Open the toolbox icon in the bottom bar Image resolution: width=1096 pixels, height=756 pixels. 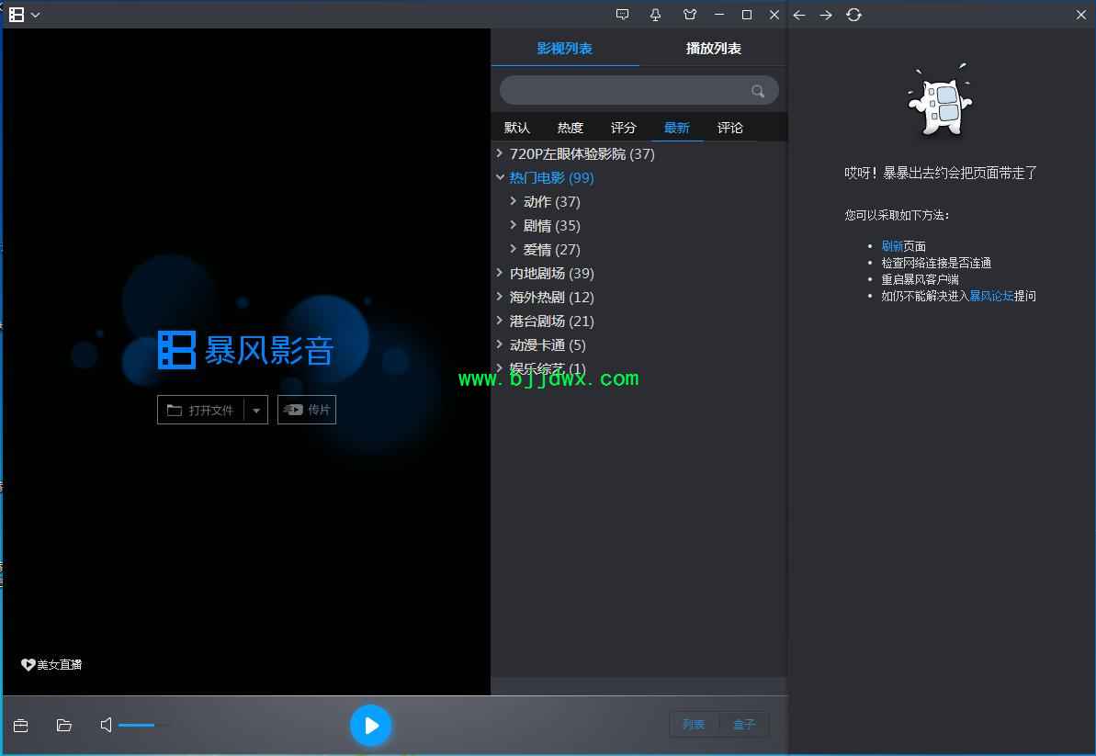tap(21, 726)
